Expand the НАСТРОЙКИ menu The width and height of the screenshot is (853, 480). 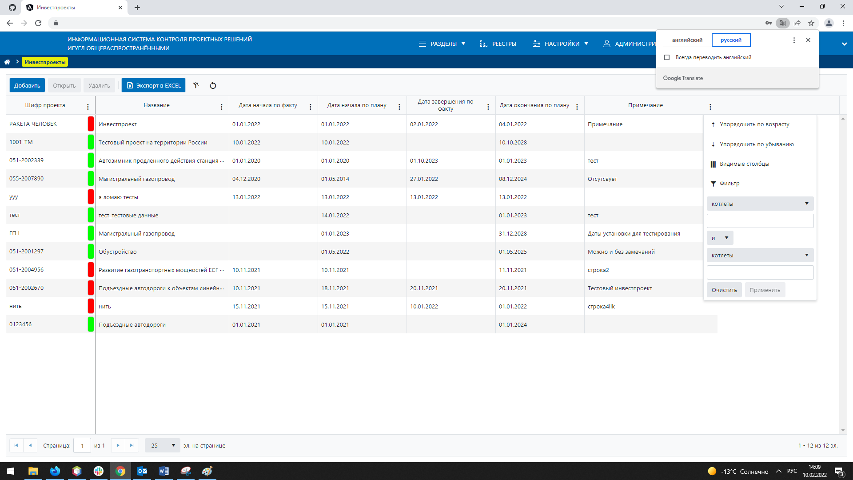[561, 44]
